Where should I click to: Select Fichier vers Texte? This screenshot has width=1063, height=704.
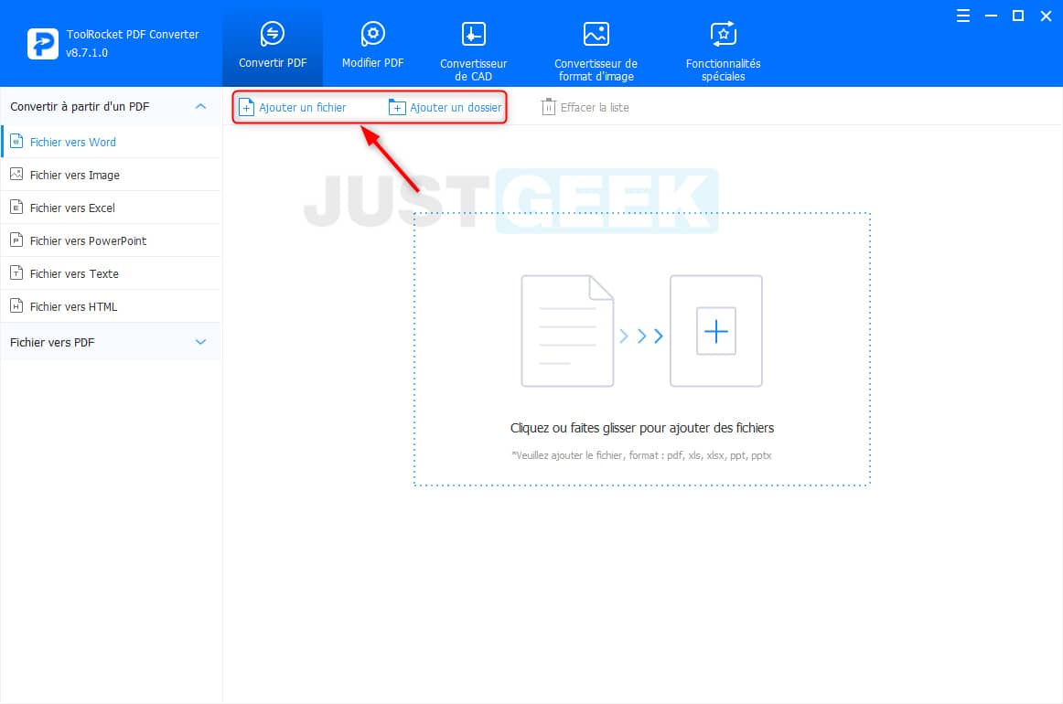112,273
